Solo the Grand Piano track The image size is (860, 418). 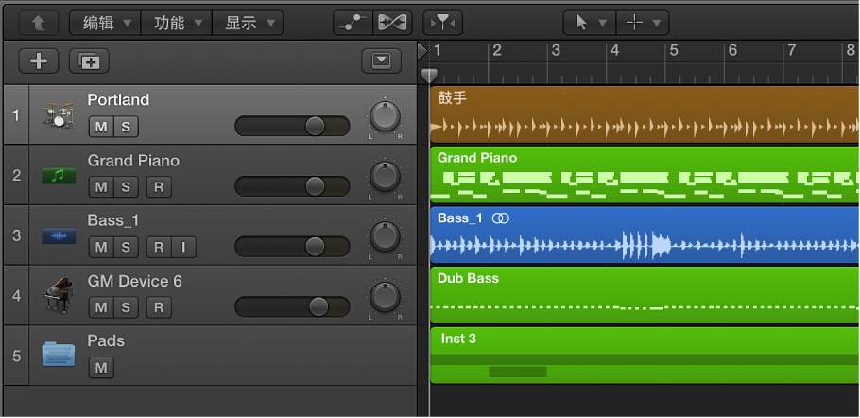pos(125,187)
